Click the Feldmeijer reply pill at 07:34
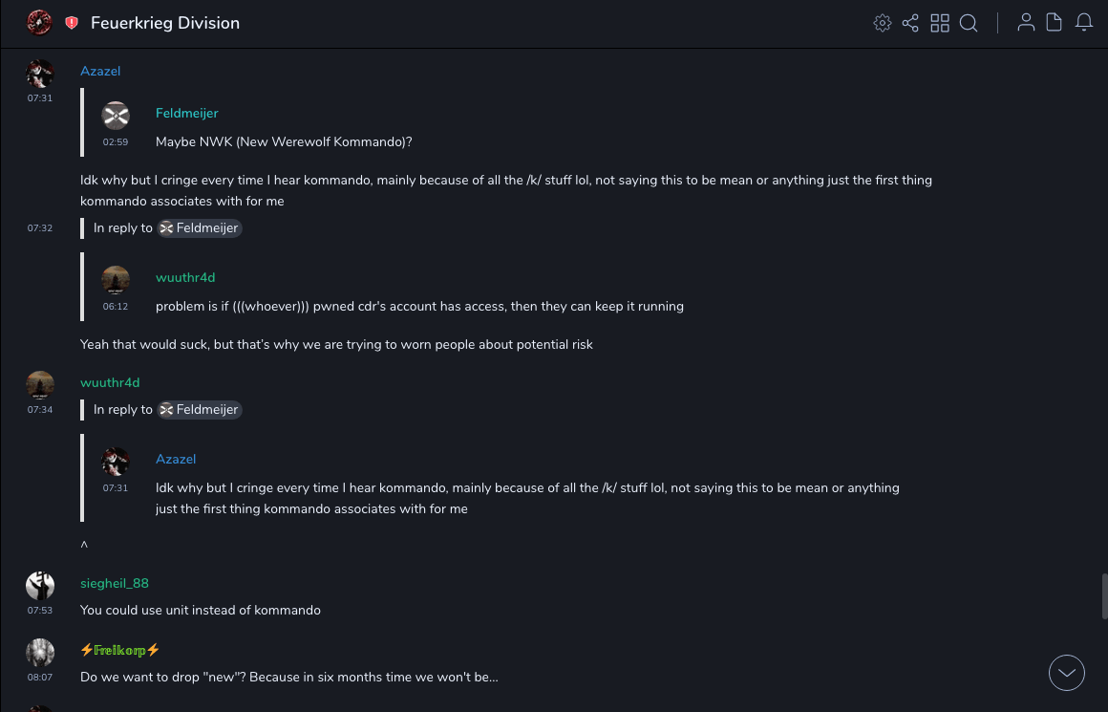 point(200,410)
